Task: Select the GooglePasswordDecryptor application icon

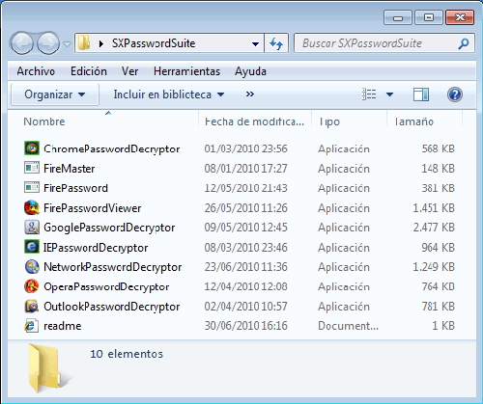Action: tap(32, 228)
